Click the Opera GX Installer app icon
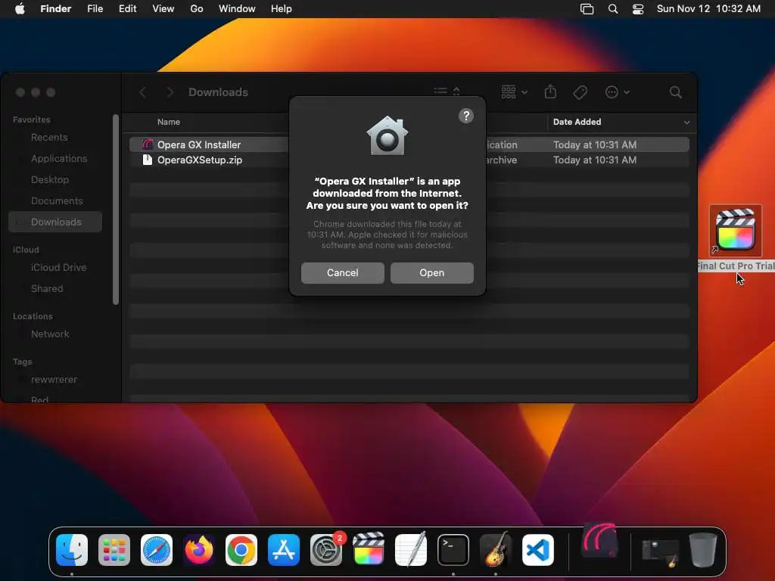 (x=148, y=144)
